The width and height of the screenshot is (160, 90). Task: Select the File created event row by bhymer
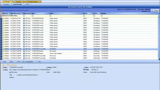point(79,51)
